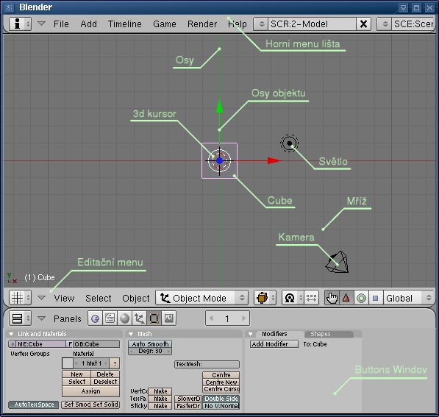The width and height of the screenshot is (439, 417).
Task: Click the Deselect material button
Action: (105, 382)
